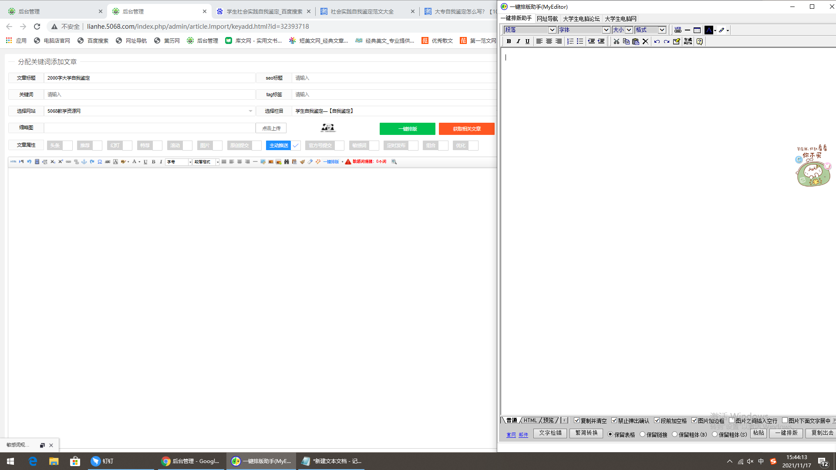
Task: Undo the last action in MyEditor
Action: coord(657,41)
